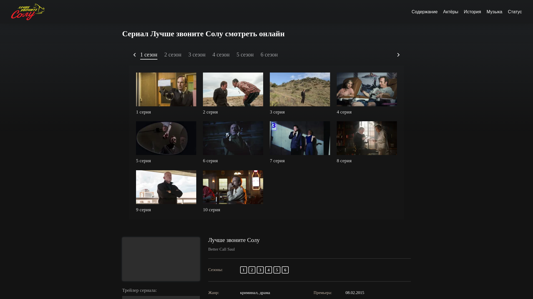The height and width of the screenshot is (299, 533).
Task: Click the series poster placeholder image
Action: click(x=161, y=259)
